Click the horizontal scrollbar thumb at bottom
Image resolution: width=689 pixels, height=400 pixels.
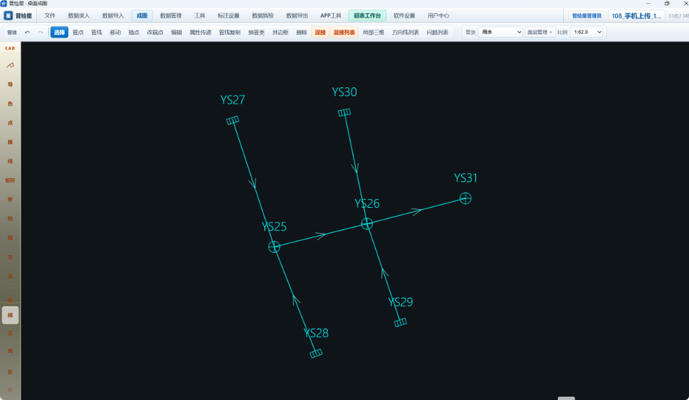tap(567, 398)
